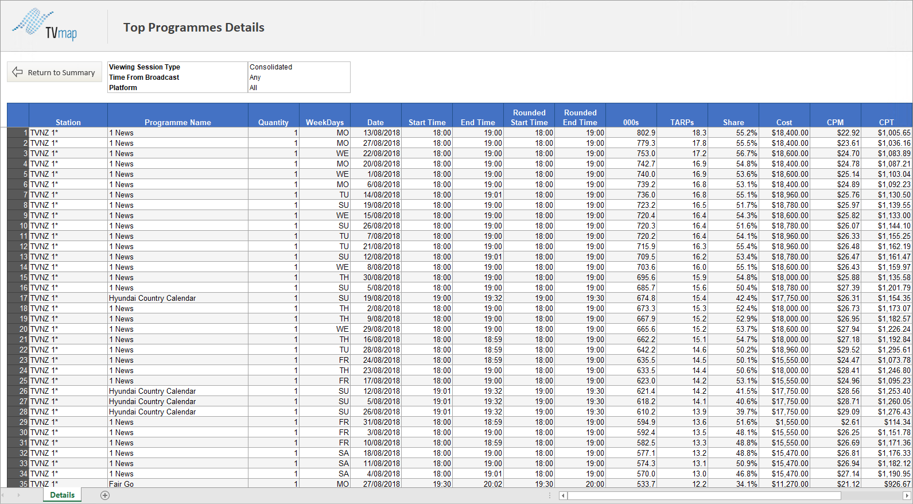Select the Programme Name column header
The image size is (913, 504).
click(x=178, y=115)
